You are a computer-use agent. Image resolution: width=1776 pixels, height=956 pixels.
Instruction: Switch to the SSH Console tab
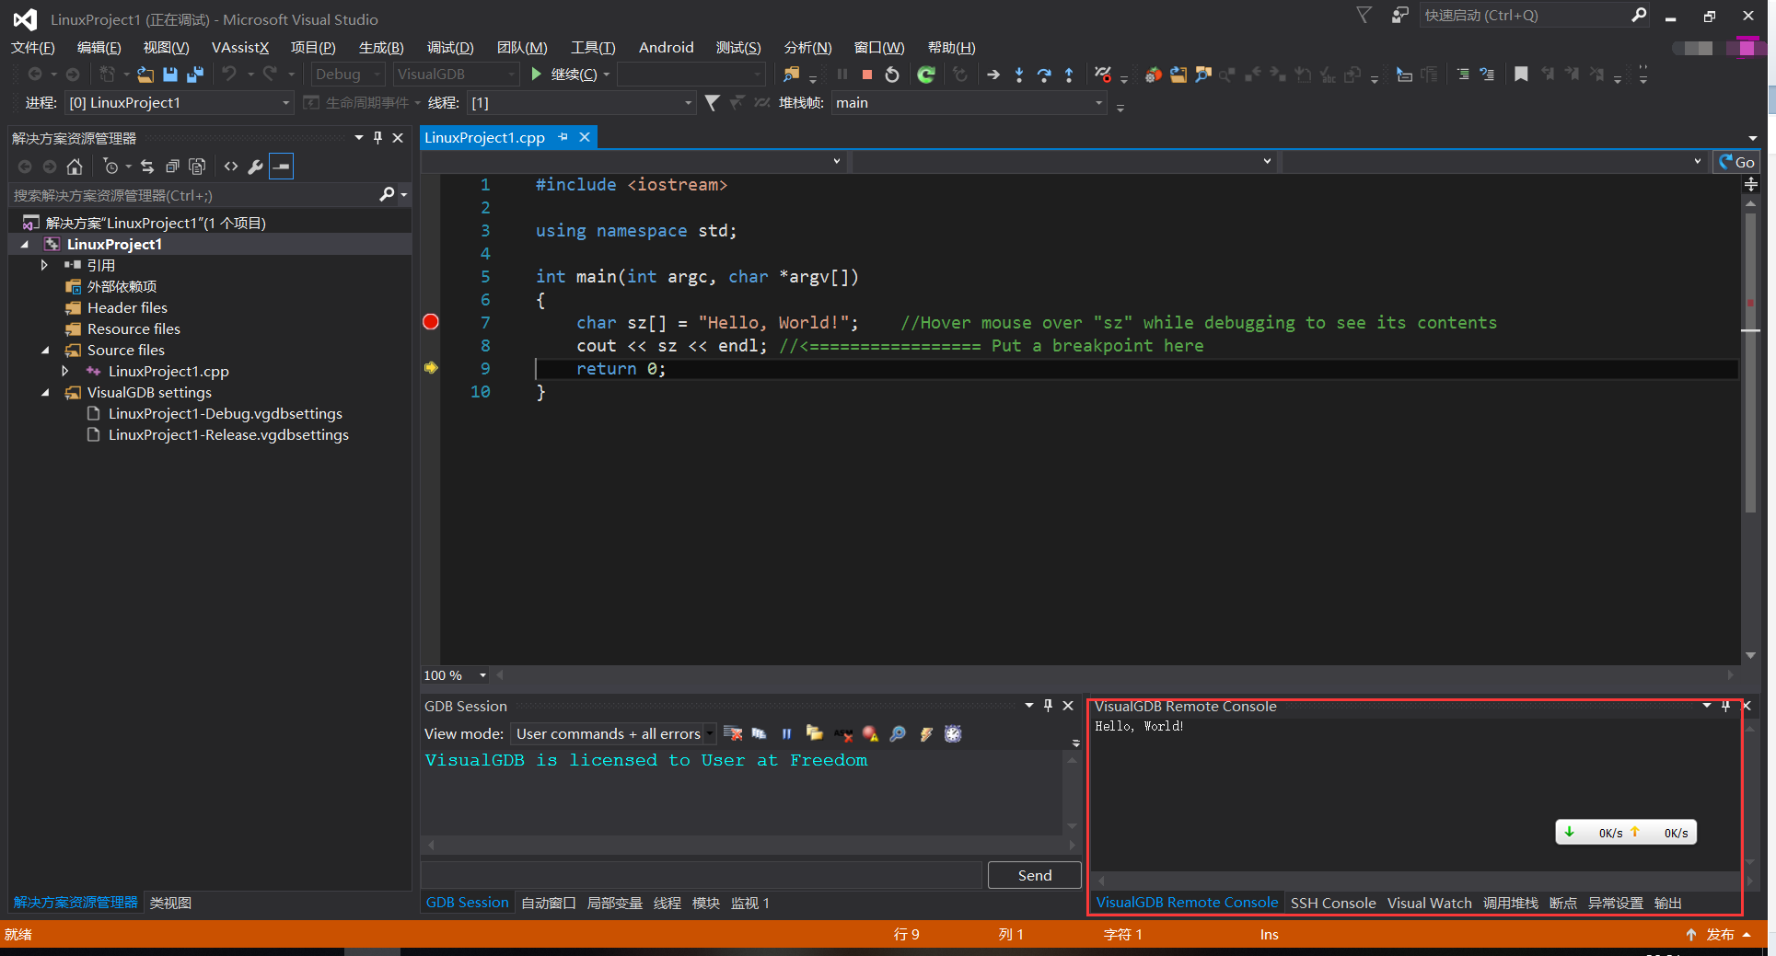[1332, 903]
